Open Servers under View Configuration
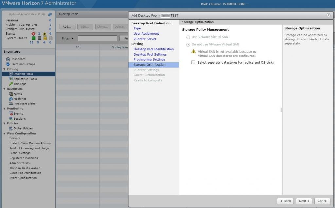This screenshot has width=335, height=208. click(x=15, y=138)
